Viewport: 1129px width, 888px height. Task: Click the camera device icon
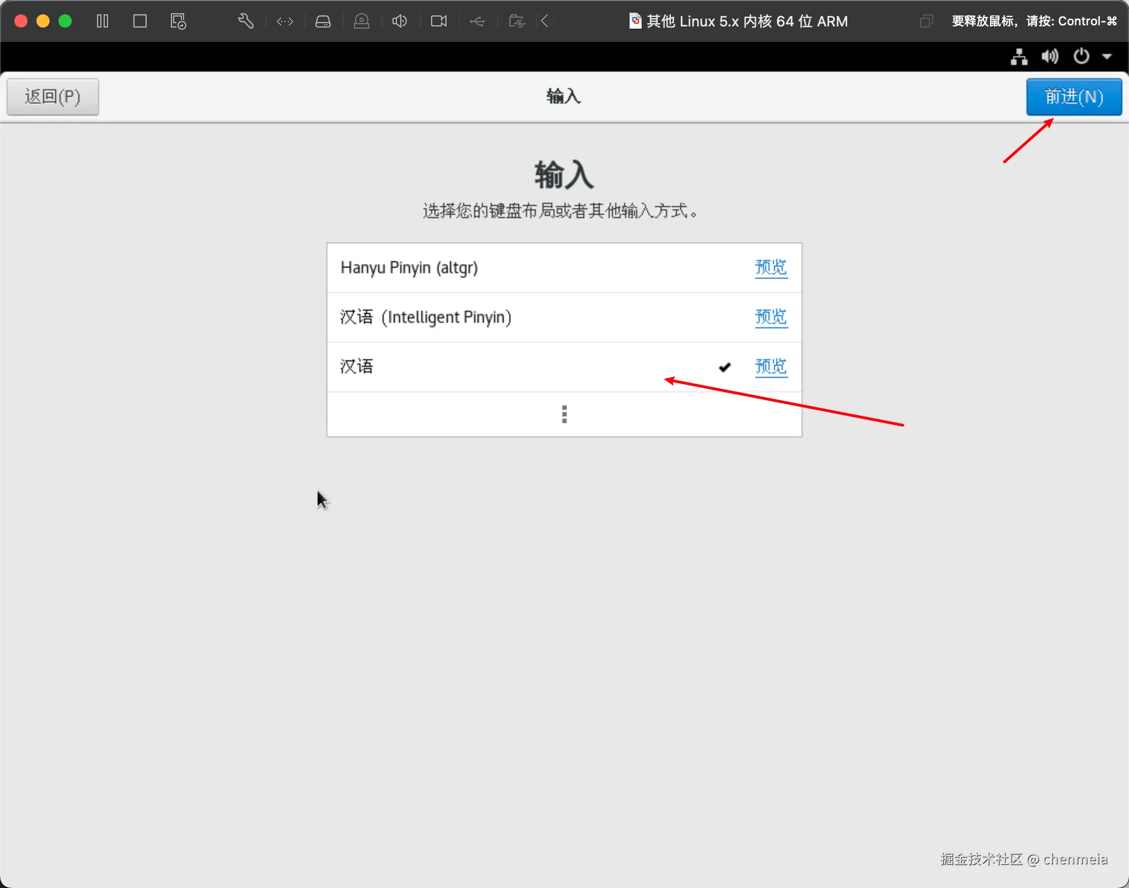point(439,21)
